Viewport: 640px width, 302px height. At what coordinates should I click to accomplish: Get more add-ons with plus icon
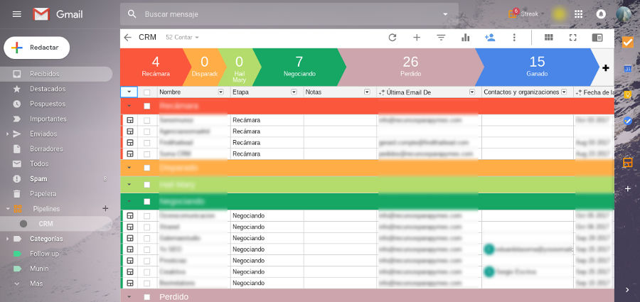pyautogui.click(x=628, y=188)
